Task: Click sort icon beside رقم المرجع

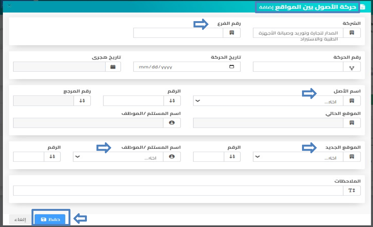Action: [82, 101]
